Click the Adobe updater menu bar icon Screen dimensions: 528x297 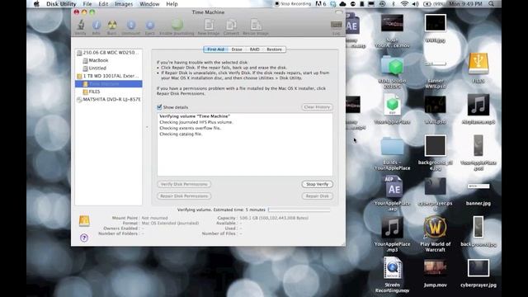click(x=320, y=4)
